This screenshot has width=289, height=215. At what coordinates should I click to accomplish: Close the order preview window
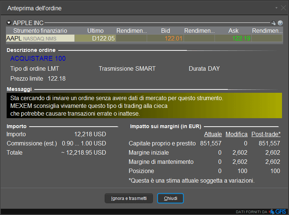[283, 8]
